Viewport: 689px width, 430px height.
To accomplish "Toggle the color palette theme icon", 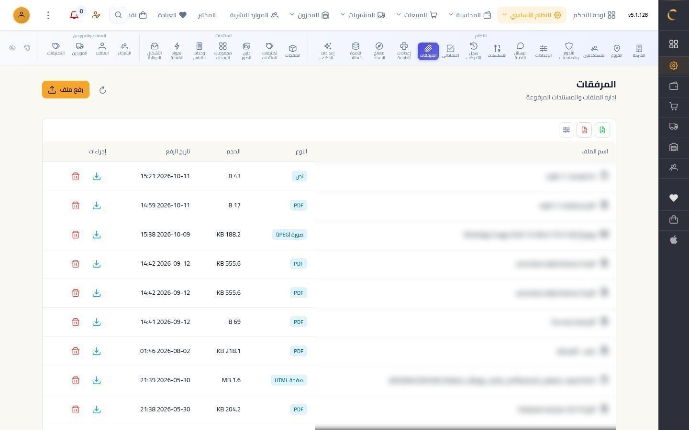I will (27, 48).
